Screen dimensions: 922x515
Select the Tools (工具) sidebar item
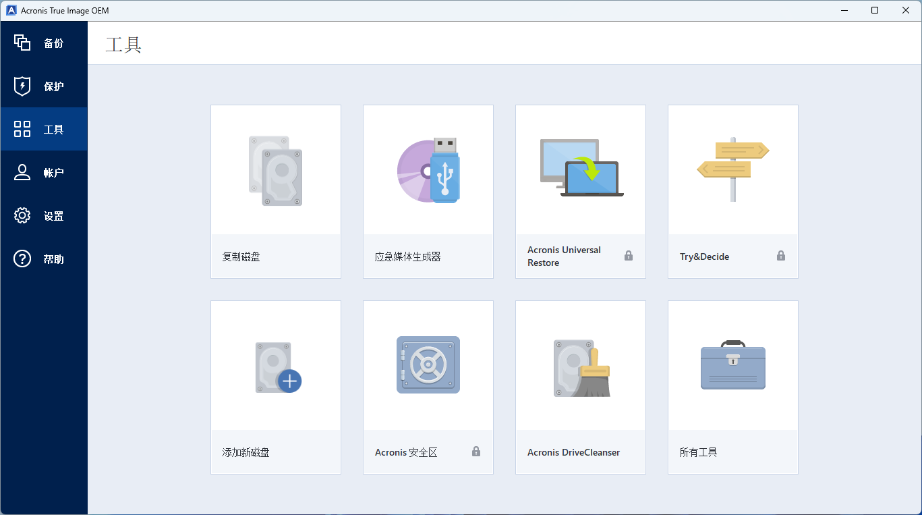coord(44,130)
